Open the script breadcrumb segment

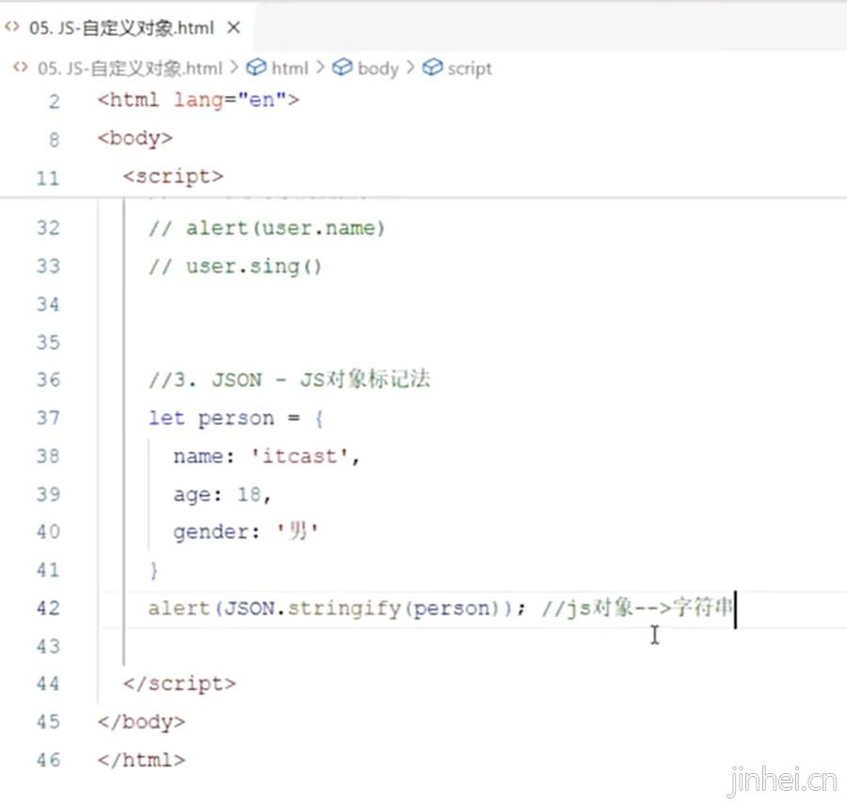470,69
